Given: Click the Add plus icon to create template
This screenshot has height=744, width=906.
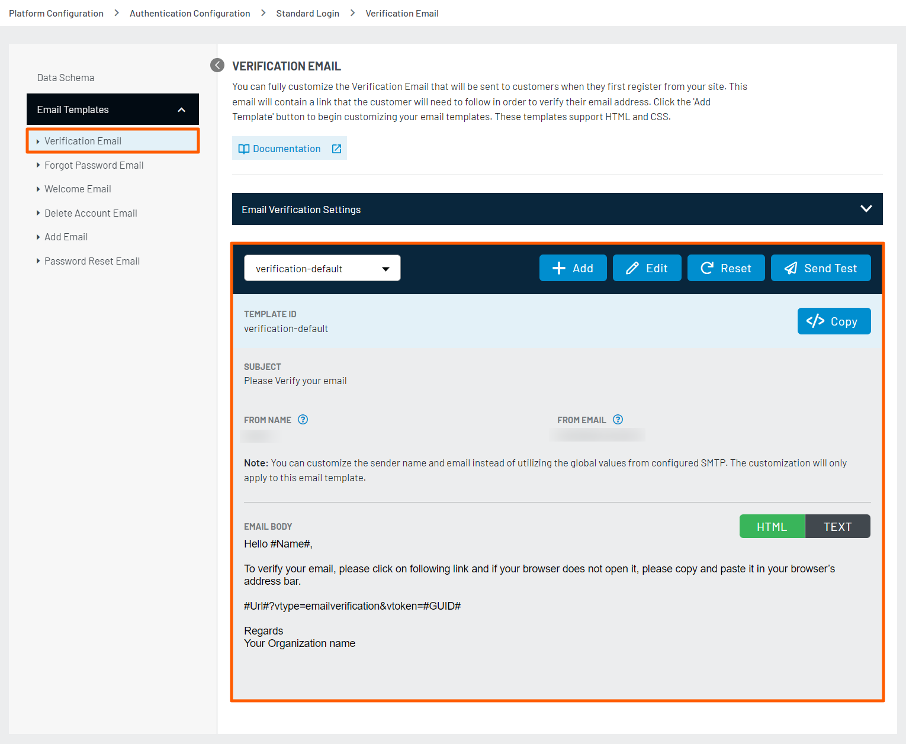Looking at the screenshot, I should [x=558, y=268].
